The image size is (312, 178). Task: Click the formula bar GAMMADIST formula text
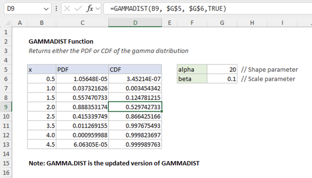point(168,8)
